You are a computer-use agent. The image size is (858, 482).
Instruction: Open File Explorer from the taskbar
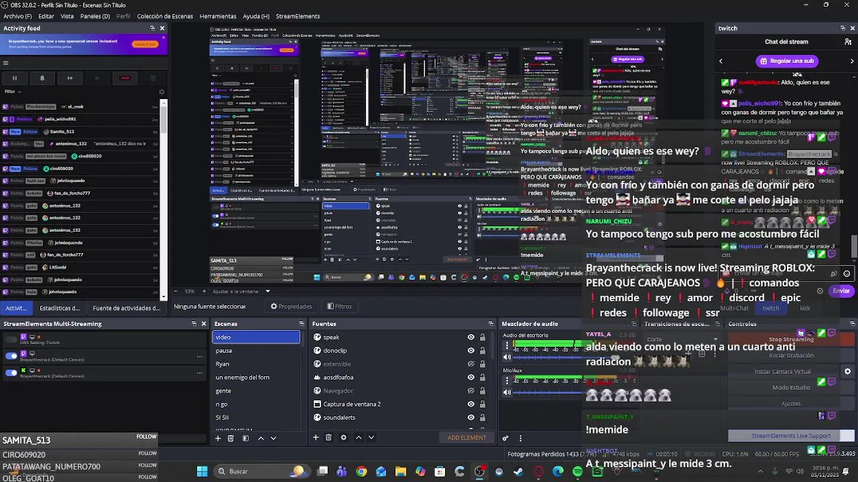click(x=401, y=472)
